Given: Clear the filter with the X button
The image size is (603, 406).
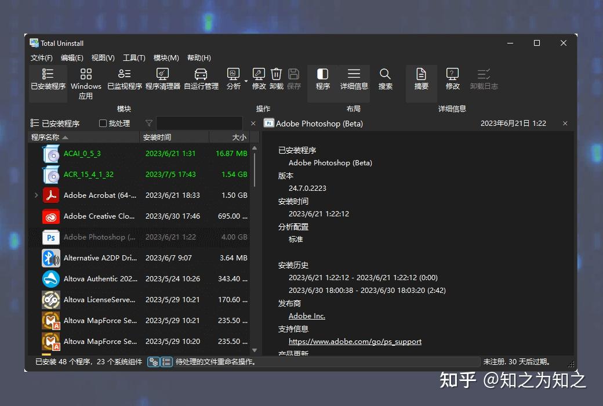Looking at the screenshot, I should [x=253, y=123].
